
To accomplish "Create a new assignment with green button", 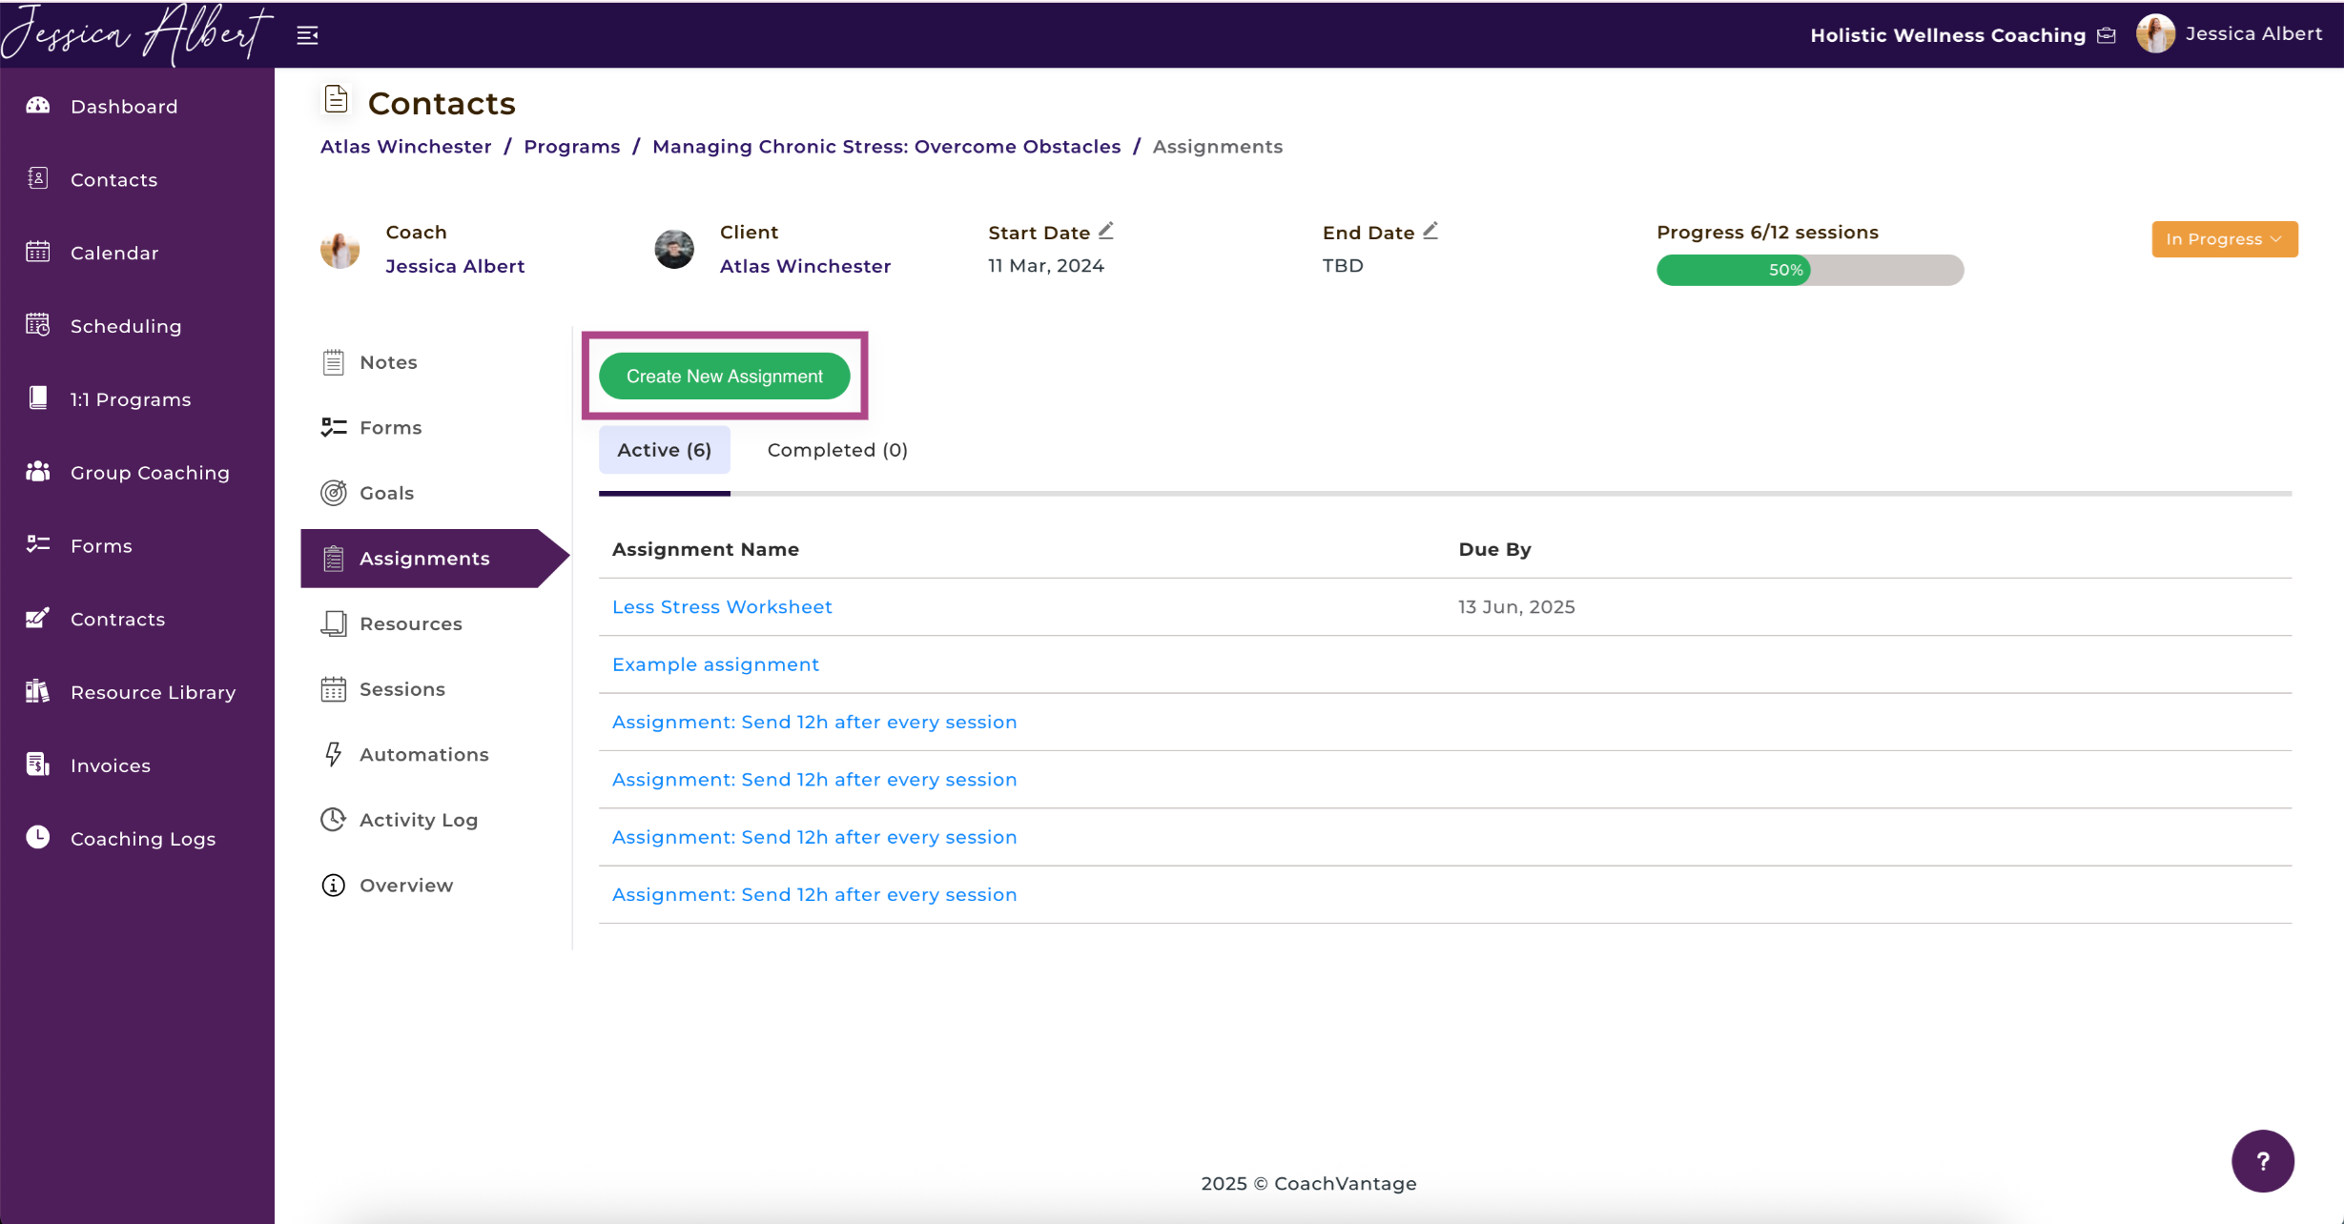I will pyautogui.click(x=724, y=376).
